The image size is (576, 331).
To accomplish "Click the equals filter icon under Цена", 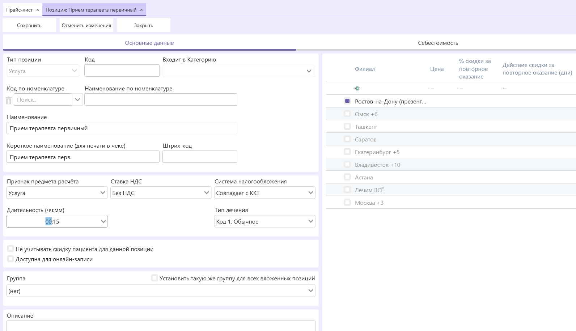I will coord(432,88).
